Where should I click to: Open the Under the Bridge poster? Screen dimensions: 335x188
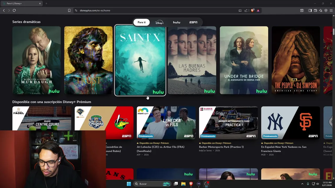(x=244, y=60)
